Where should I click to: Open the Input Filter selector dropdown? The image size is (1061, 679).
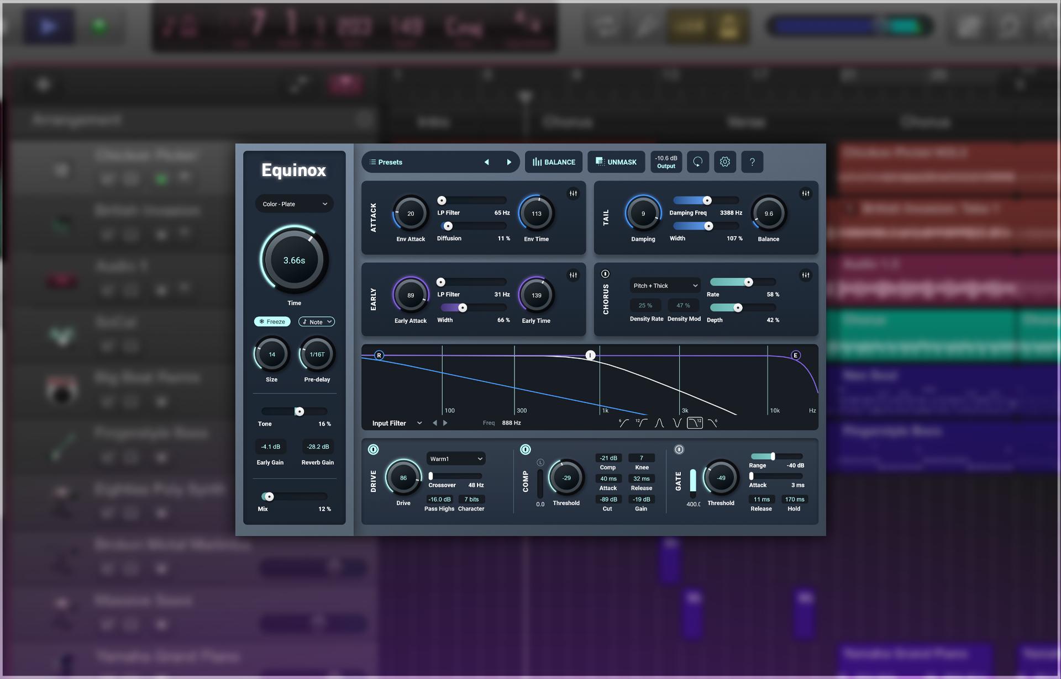coord(397,423)
